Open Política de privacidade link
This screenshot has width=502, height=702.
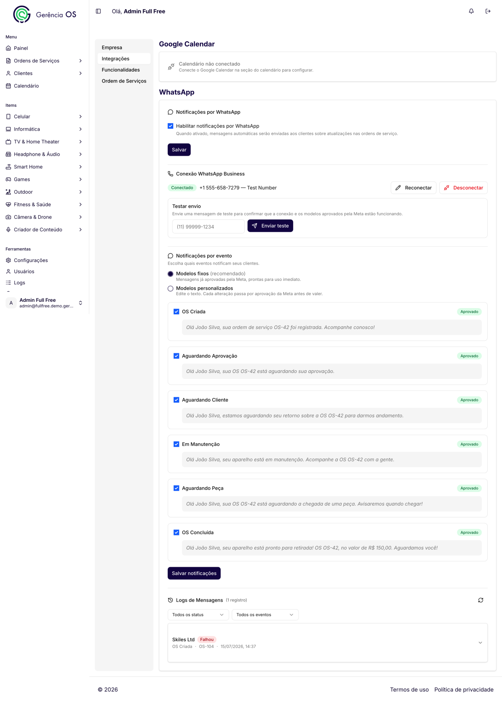tap(464, 689)
